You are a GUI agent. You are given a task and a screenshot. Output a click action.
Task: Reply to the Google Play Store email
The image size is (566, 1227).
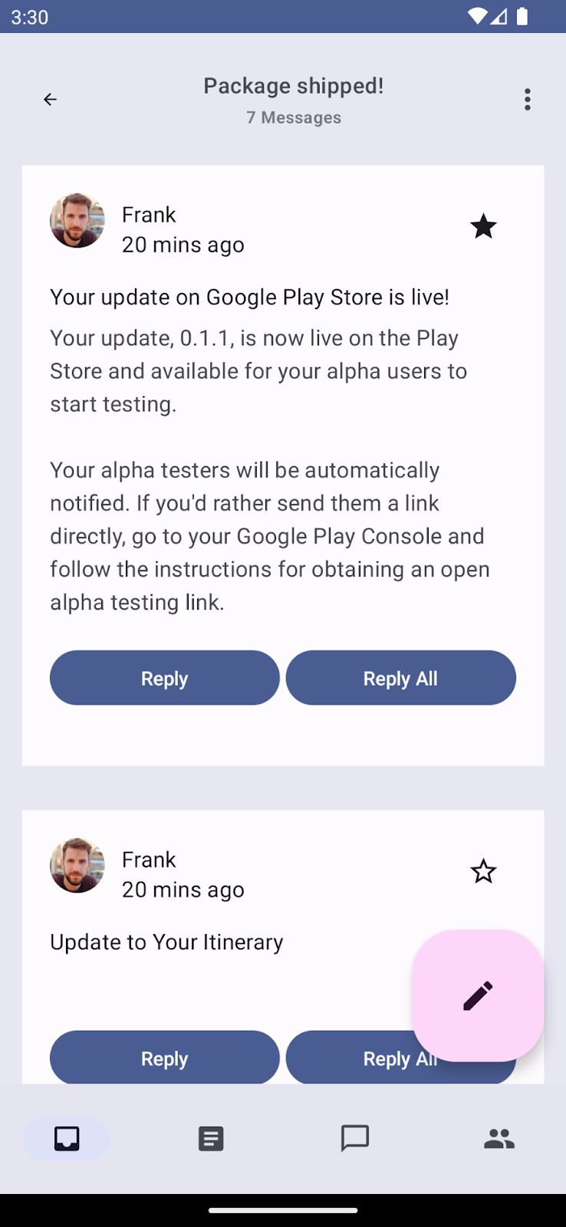coord(165,678)
